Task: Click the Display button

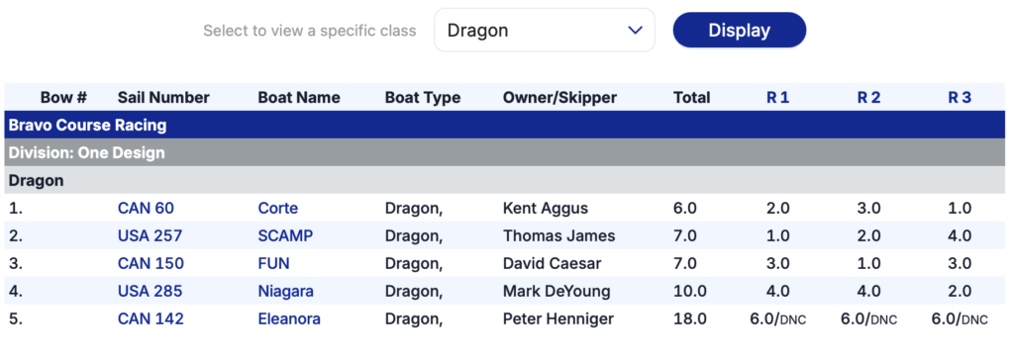Action: [x=739, y=31]
